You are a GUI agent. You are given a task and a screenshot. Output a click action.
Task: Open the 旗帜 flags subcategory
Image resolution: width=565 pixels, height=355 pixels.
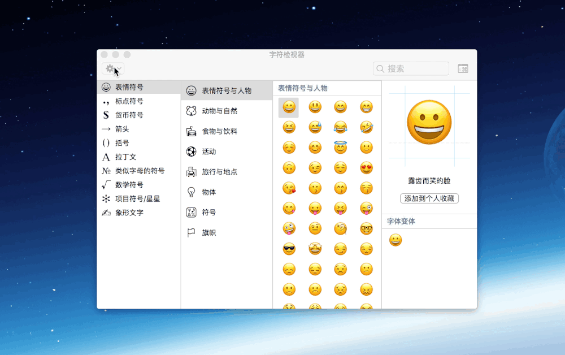[x=227, y=232]
